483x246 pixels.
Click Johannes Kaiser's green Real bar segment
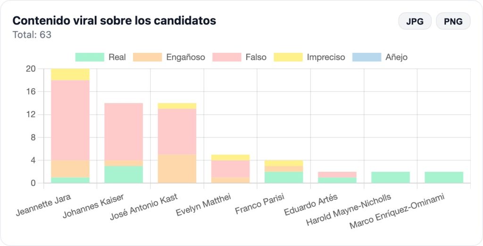coord(124,174)
